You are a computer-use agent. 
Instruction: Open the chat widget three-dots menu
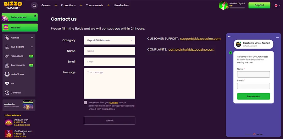tap(230, 37)
